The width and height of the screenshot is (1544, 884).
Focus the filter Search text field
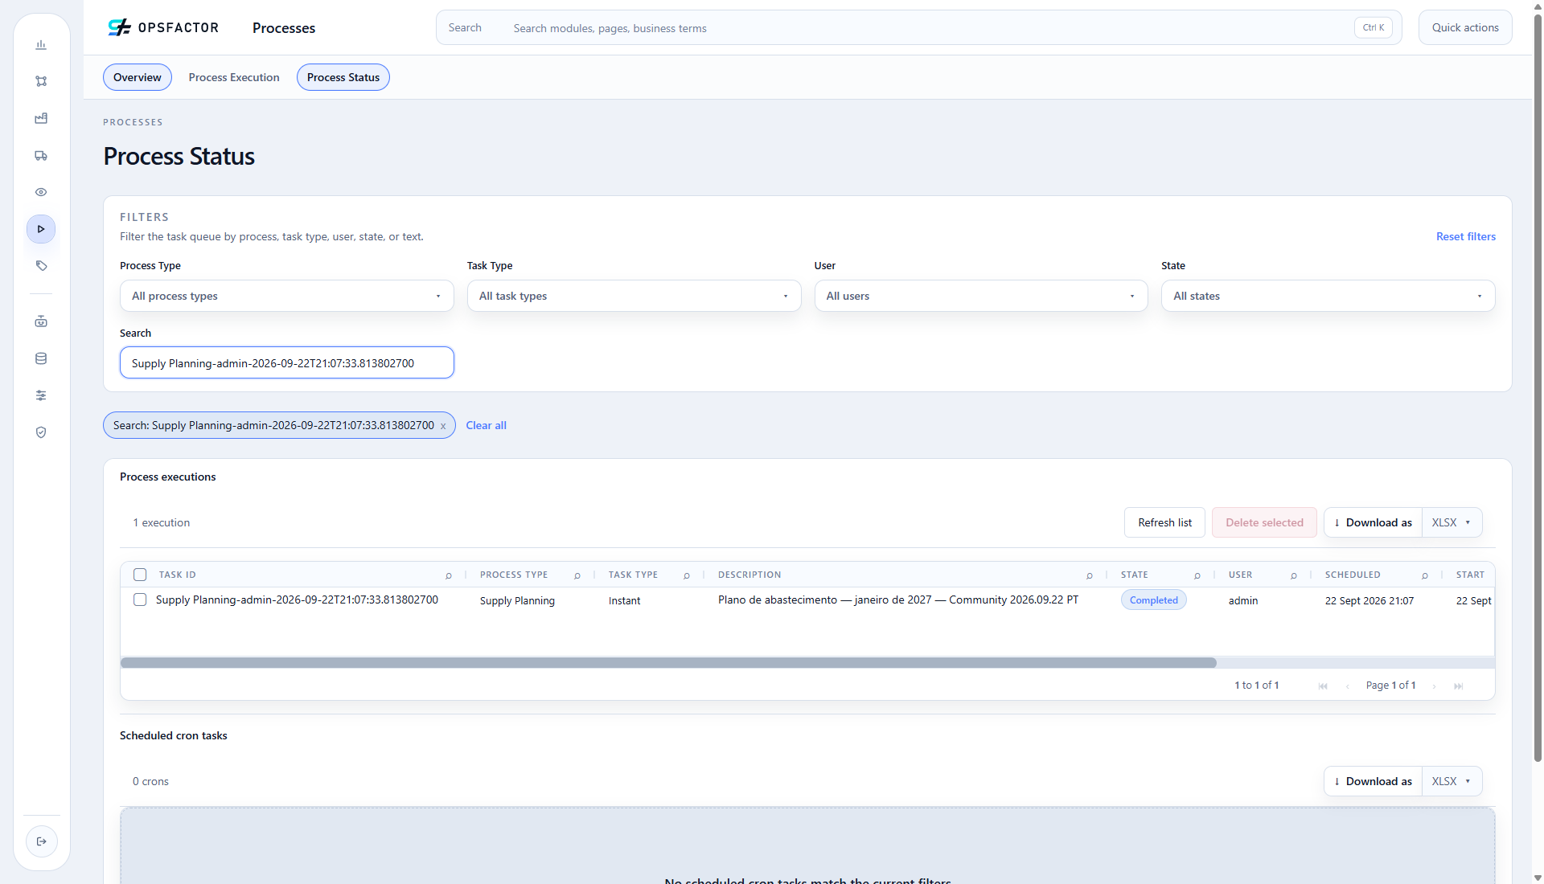click(x=287, y=362)
